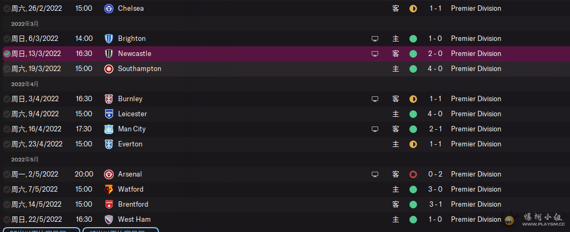Click the 2022年4月 month header

tap(25, 84)
